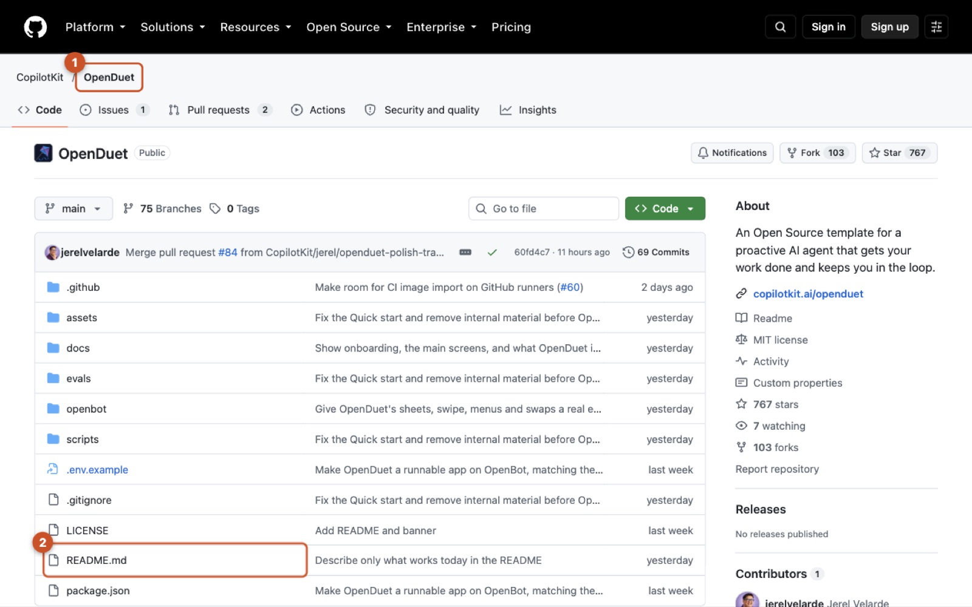
Task: Switch to the Pull requests tab
Action: pyautogui.click(x=220, y=110)
